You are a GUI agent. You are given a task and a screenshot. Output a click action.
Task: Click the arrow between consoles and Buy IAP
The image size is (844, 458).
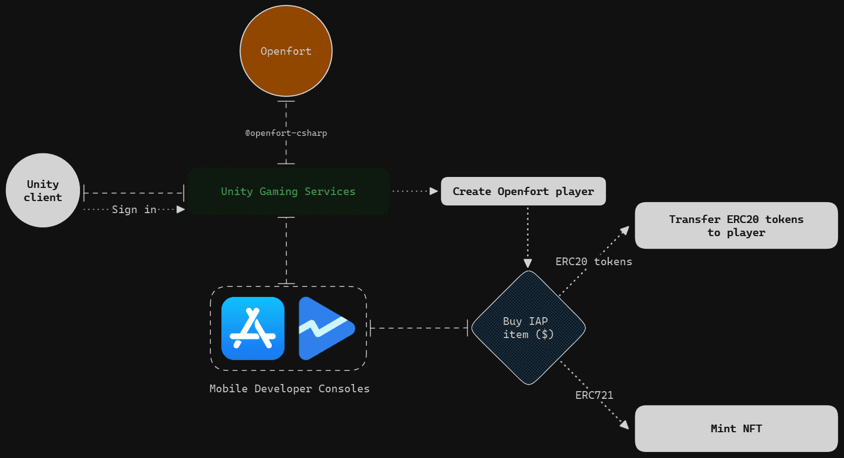tap(417, 329)
